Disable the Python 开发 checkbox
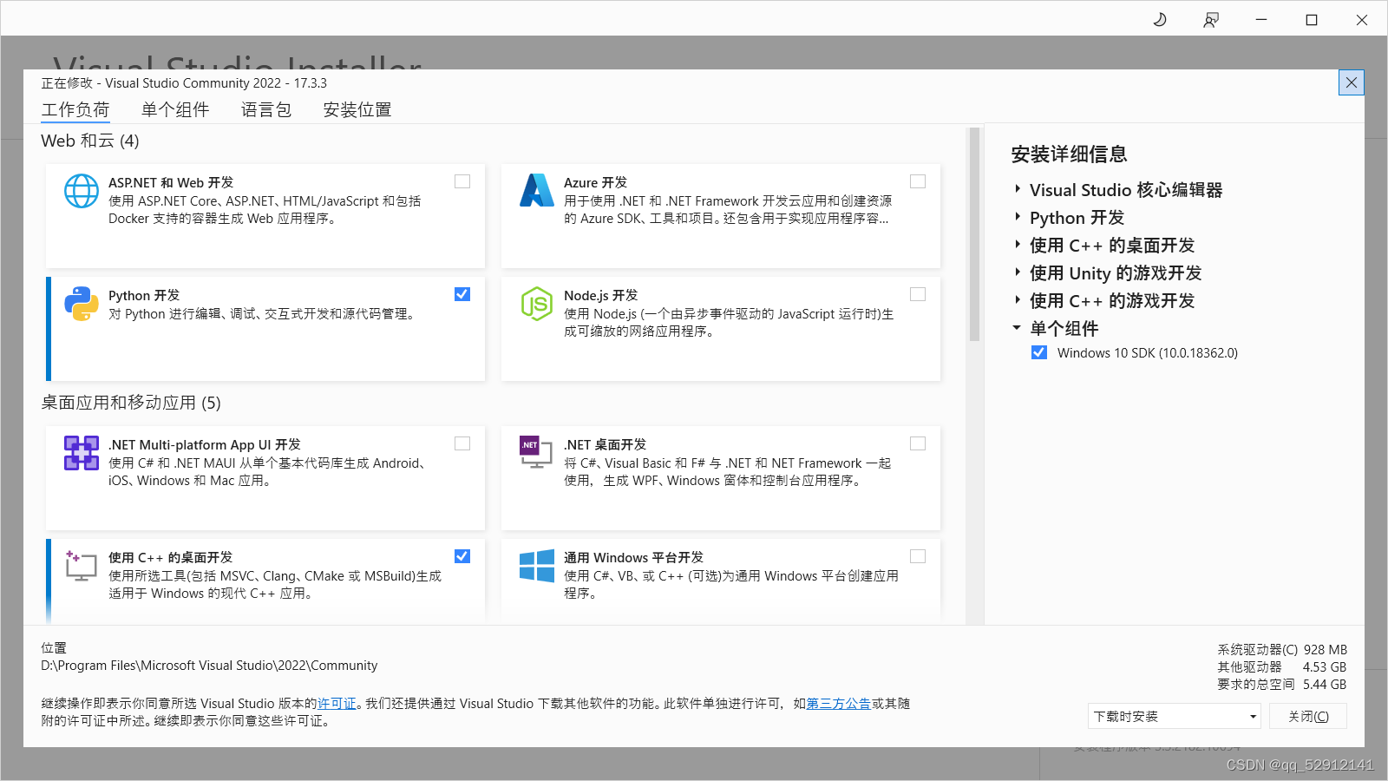Image resolution: width=1388 pixels, height=781 pixels. click(462, 294)
